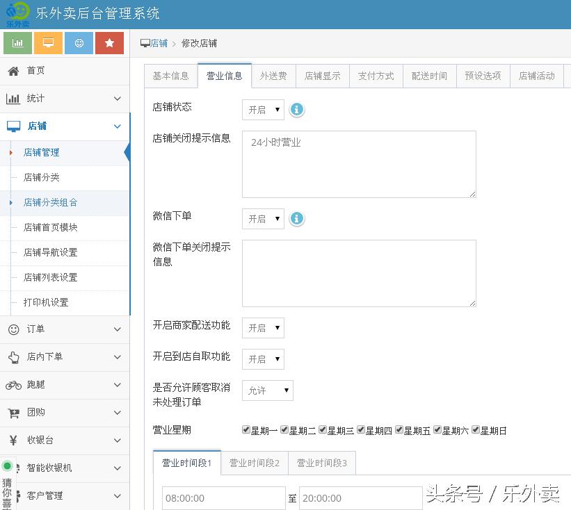Click the info icon next to 微信下单

point(297,219)
